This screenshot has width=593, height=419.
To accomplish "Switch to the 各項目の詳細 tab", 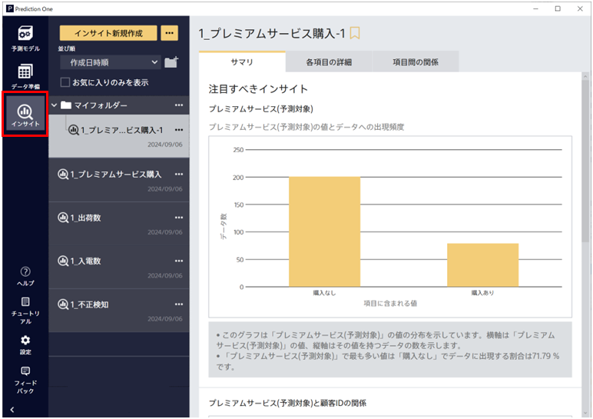I will pos(328,62).
